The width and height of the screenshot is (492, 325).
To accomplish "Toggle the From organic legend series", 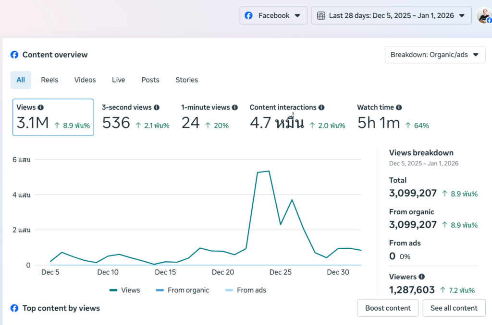I will point(183,290).
